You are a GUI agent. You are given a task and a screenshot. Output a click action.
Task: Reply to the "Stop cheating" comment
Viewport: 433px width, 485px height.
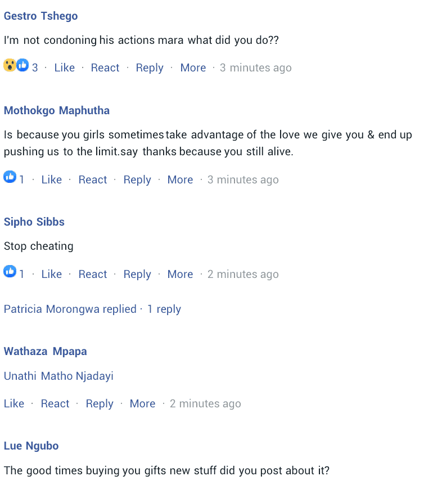[137, 274]
